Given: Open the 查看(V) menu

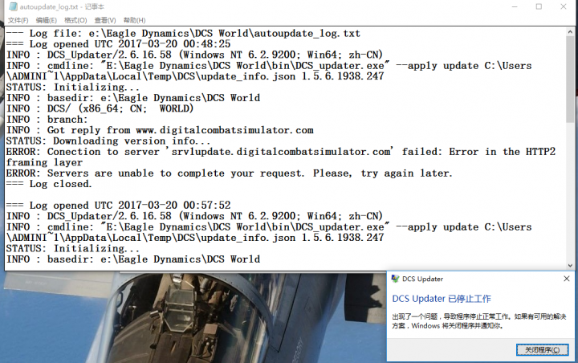Looking at the screenshot, I should (104, 20).
